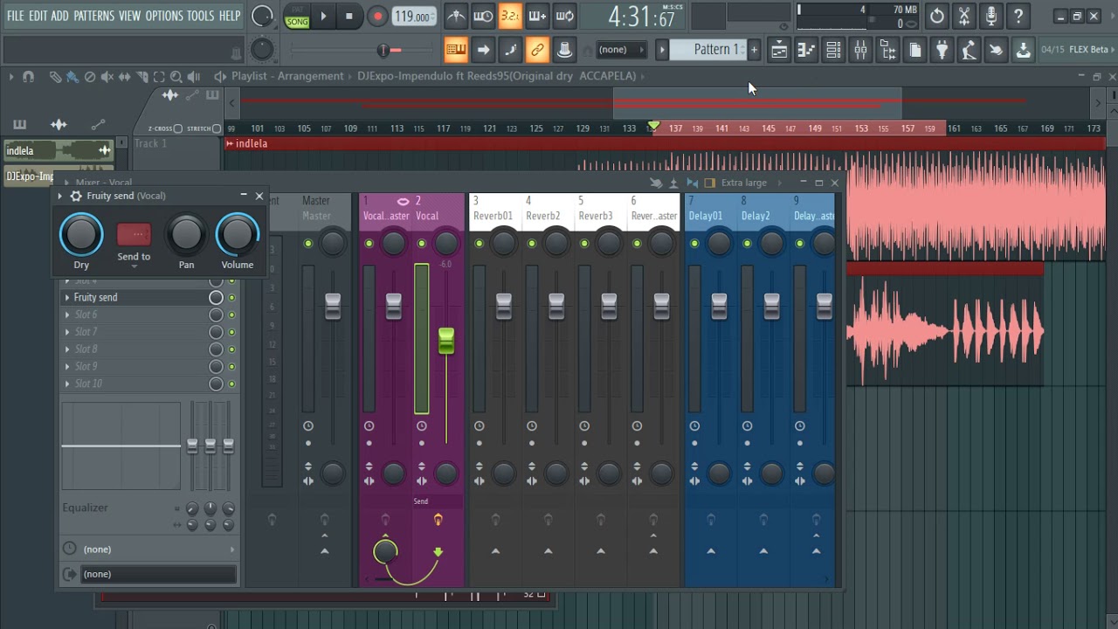Open the Browser view icon

[887, 50]
